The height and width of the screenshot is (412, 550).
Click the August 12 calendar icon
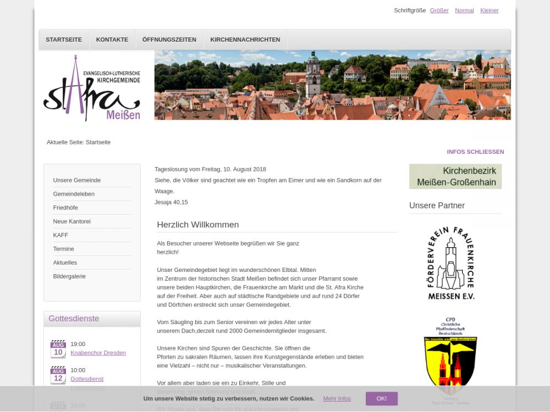[58, 376]
